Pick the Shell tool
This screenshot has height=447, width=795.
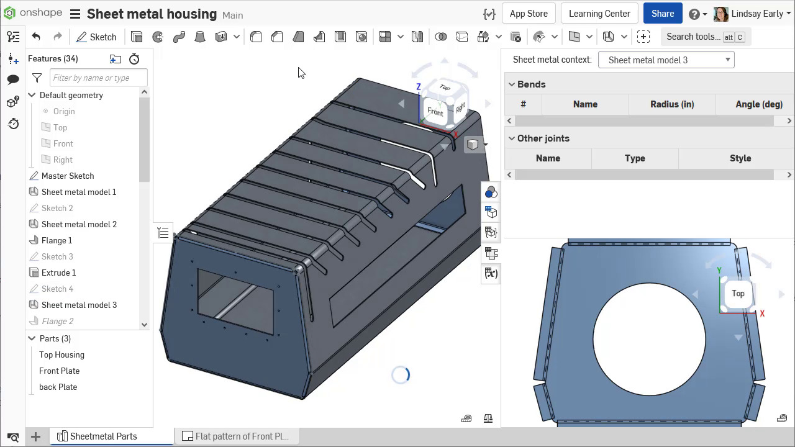click(x=340, y=37)
